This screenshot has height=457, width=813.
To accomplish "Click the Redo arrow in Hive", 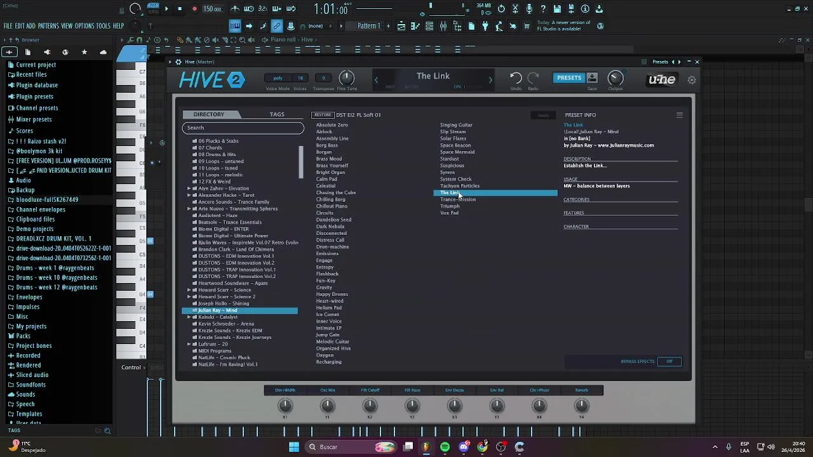I will (533, 77).
